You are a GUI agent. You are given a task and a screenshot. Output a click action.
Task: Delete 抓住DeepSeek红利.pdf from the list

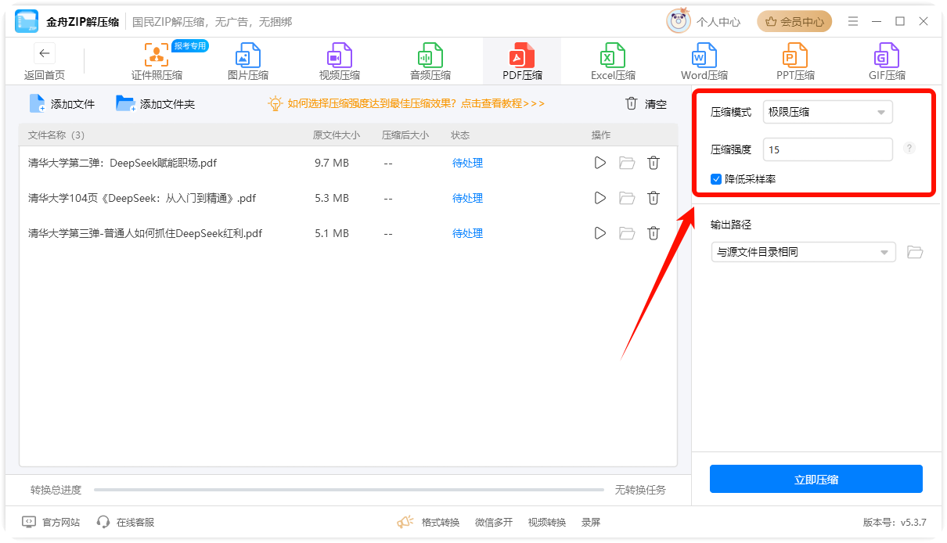[x=654, y=233]
